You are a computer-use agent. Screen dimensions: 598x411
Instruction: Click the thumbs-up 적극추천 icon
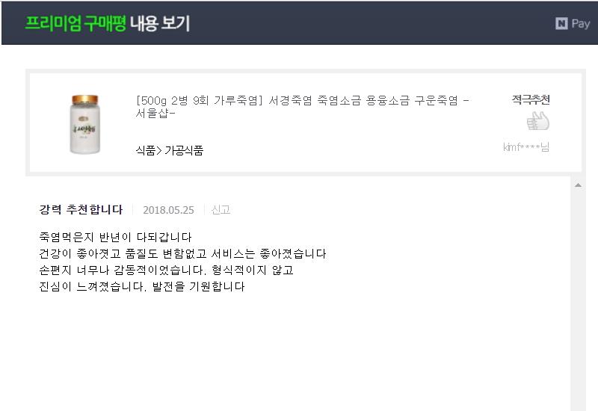pos(537,121)
